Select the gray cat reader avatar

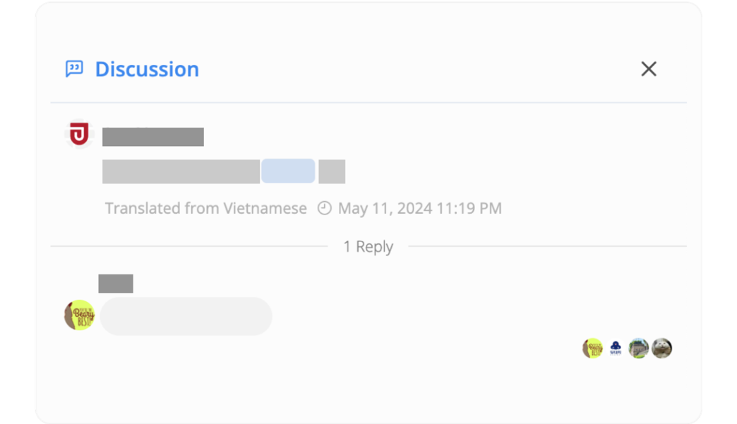(x=661, y=349)
